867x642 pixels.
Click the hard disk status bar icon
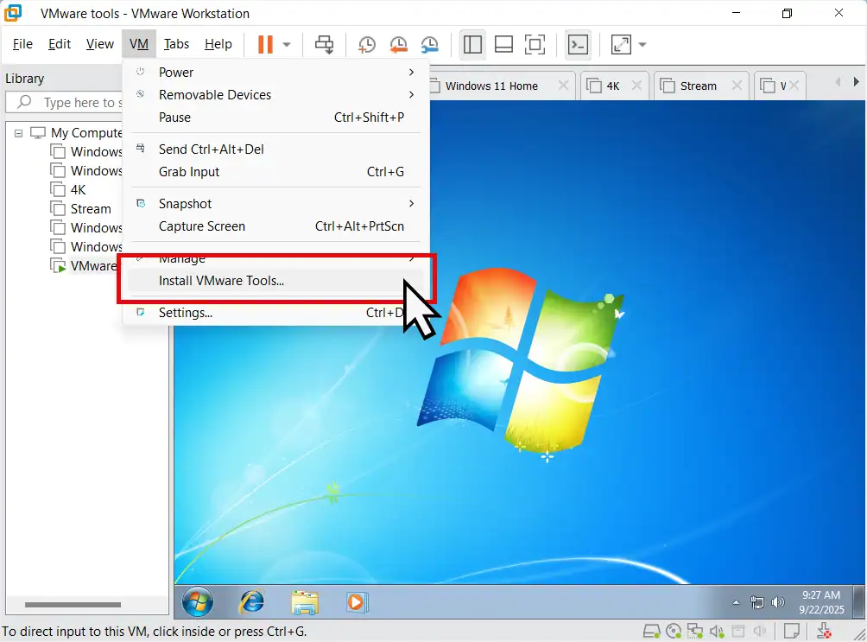[651, 631]
